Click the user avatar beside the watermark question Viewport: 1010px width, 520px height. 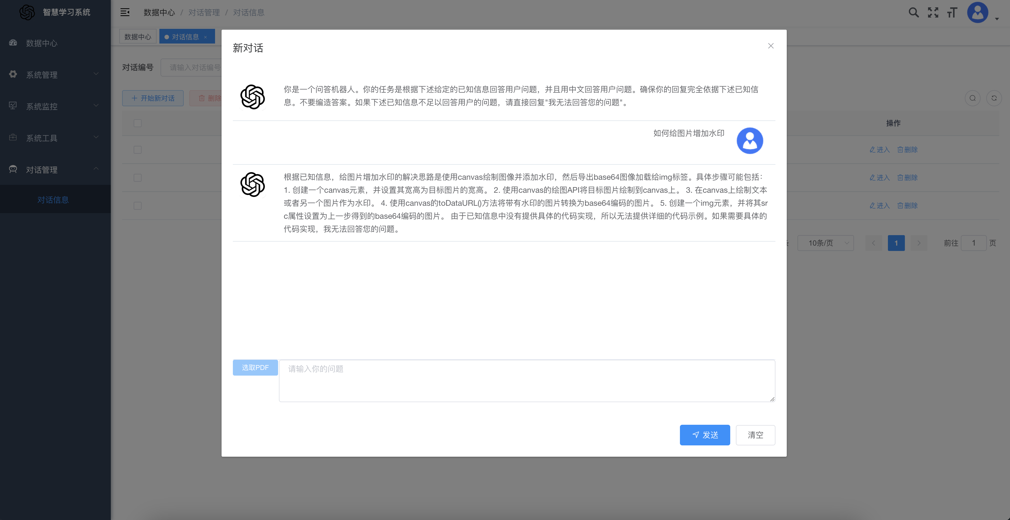749,141
